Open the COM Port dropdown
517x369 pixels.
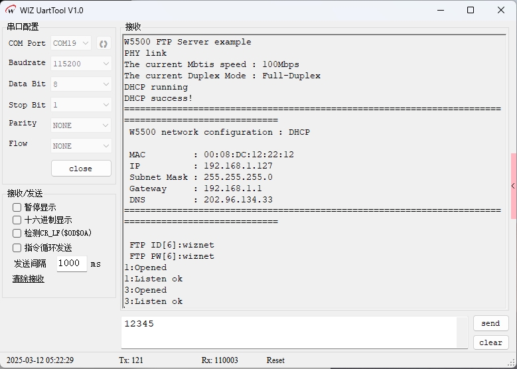click(x=71, y=44)
